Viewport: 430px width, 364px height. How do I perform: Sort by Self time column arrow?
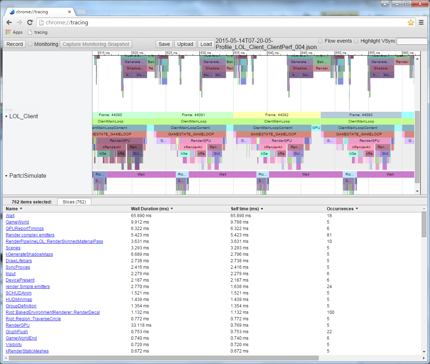pos(262,209)
